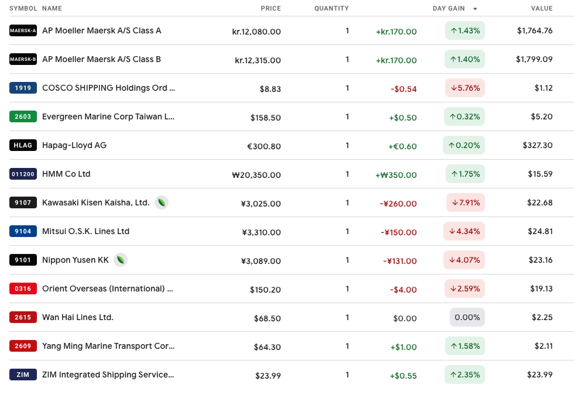The image size is (574, 395).
Task: Click the 0316 Orient Overseas symbol badge
Action: point(23,288)
